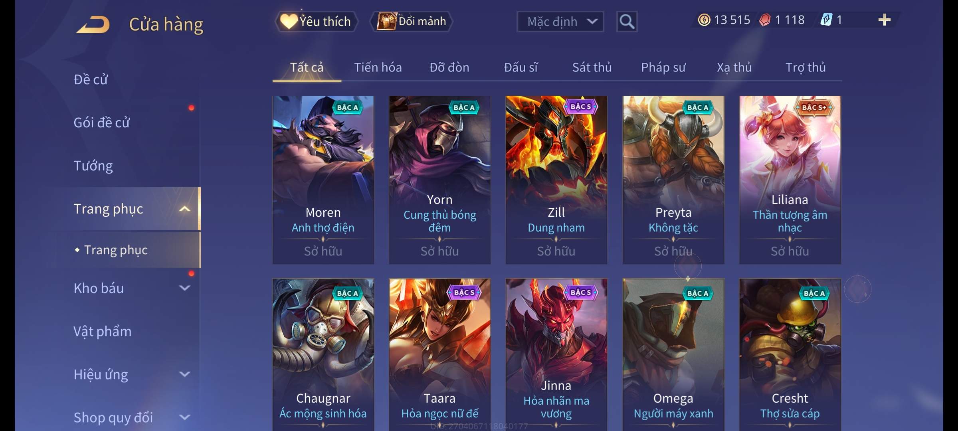Open the Gói đề cử menu
Viewport: 958px width, 431px height.
coord(101,123)
